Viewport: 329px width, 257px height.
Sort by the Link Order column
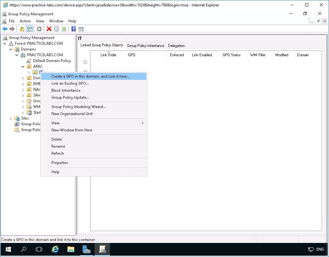coord(108,55)
